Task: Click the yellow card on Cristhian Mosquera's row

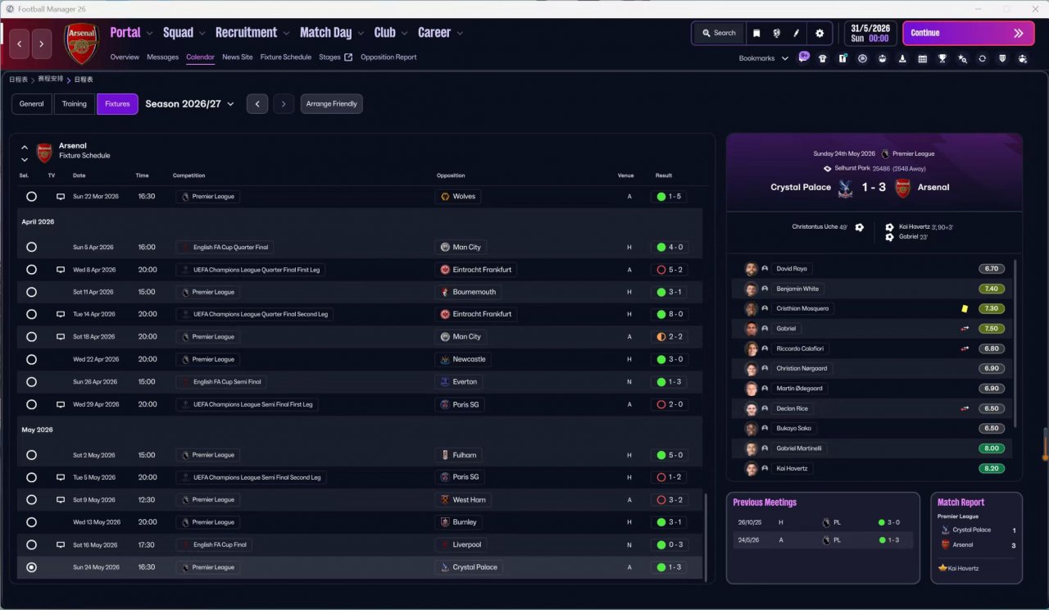Action: (965, 308)
